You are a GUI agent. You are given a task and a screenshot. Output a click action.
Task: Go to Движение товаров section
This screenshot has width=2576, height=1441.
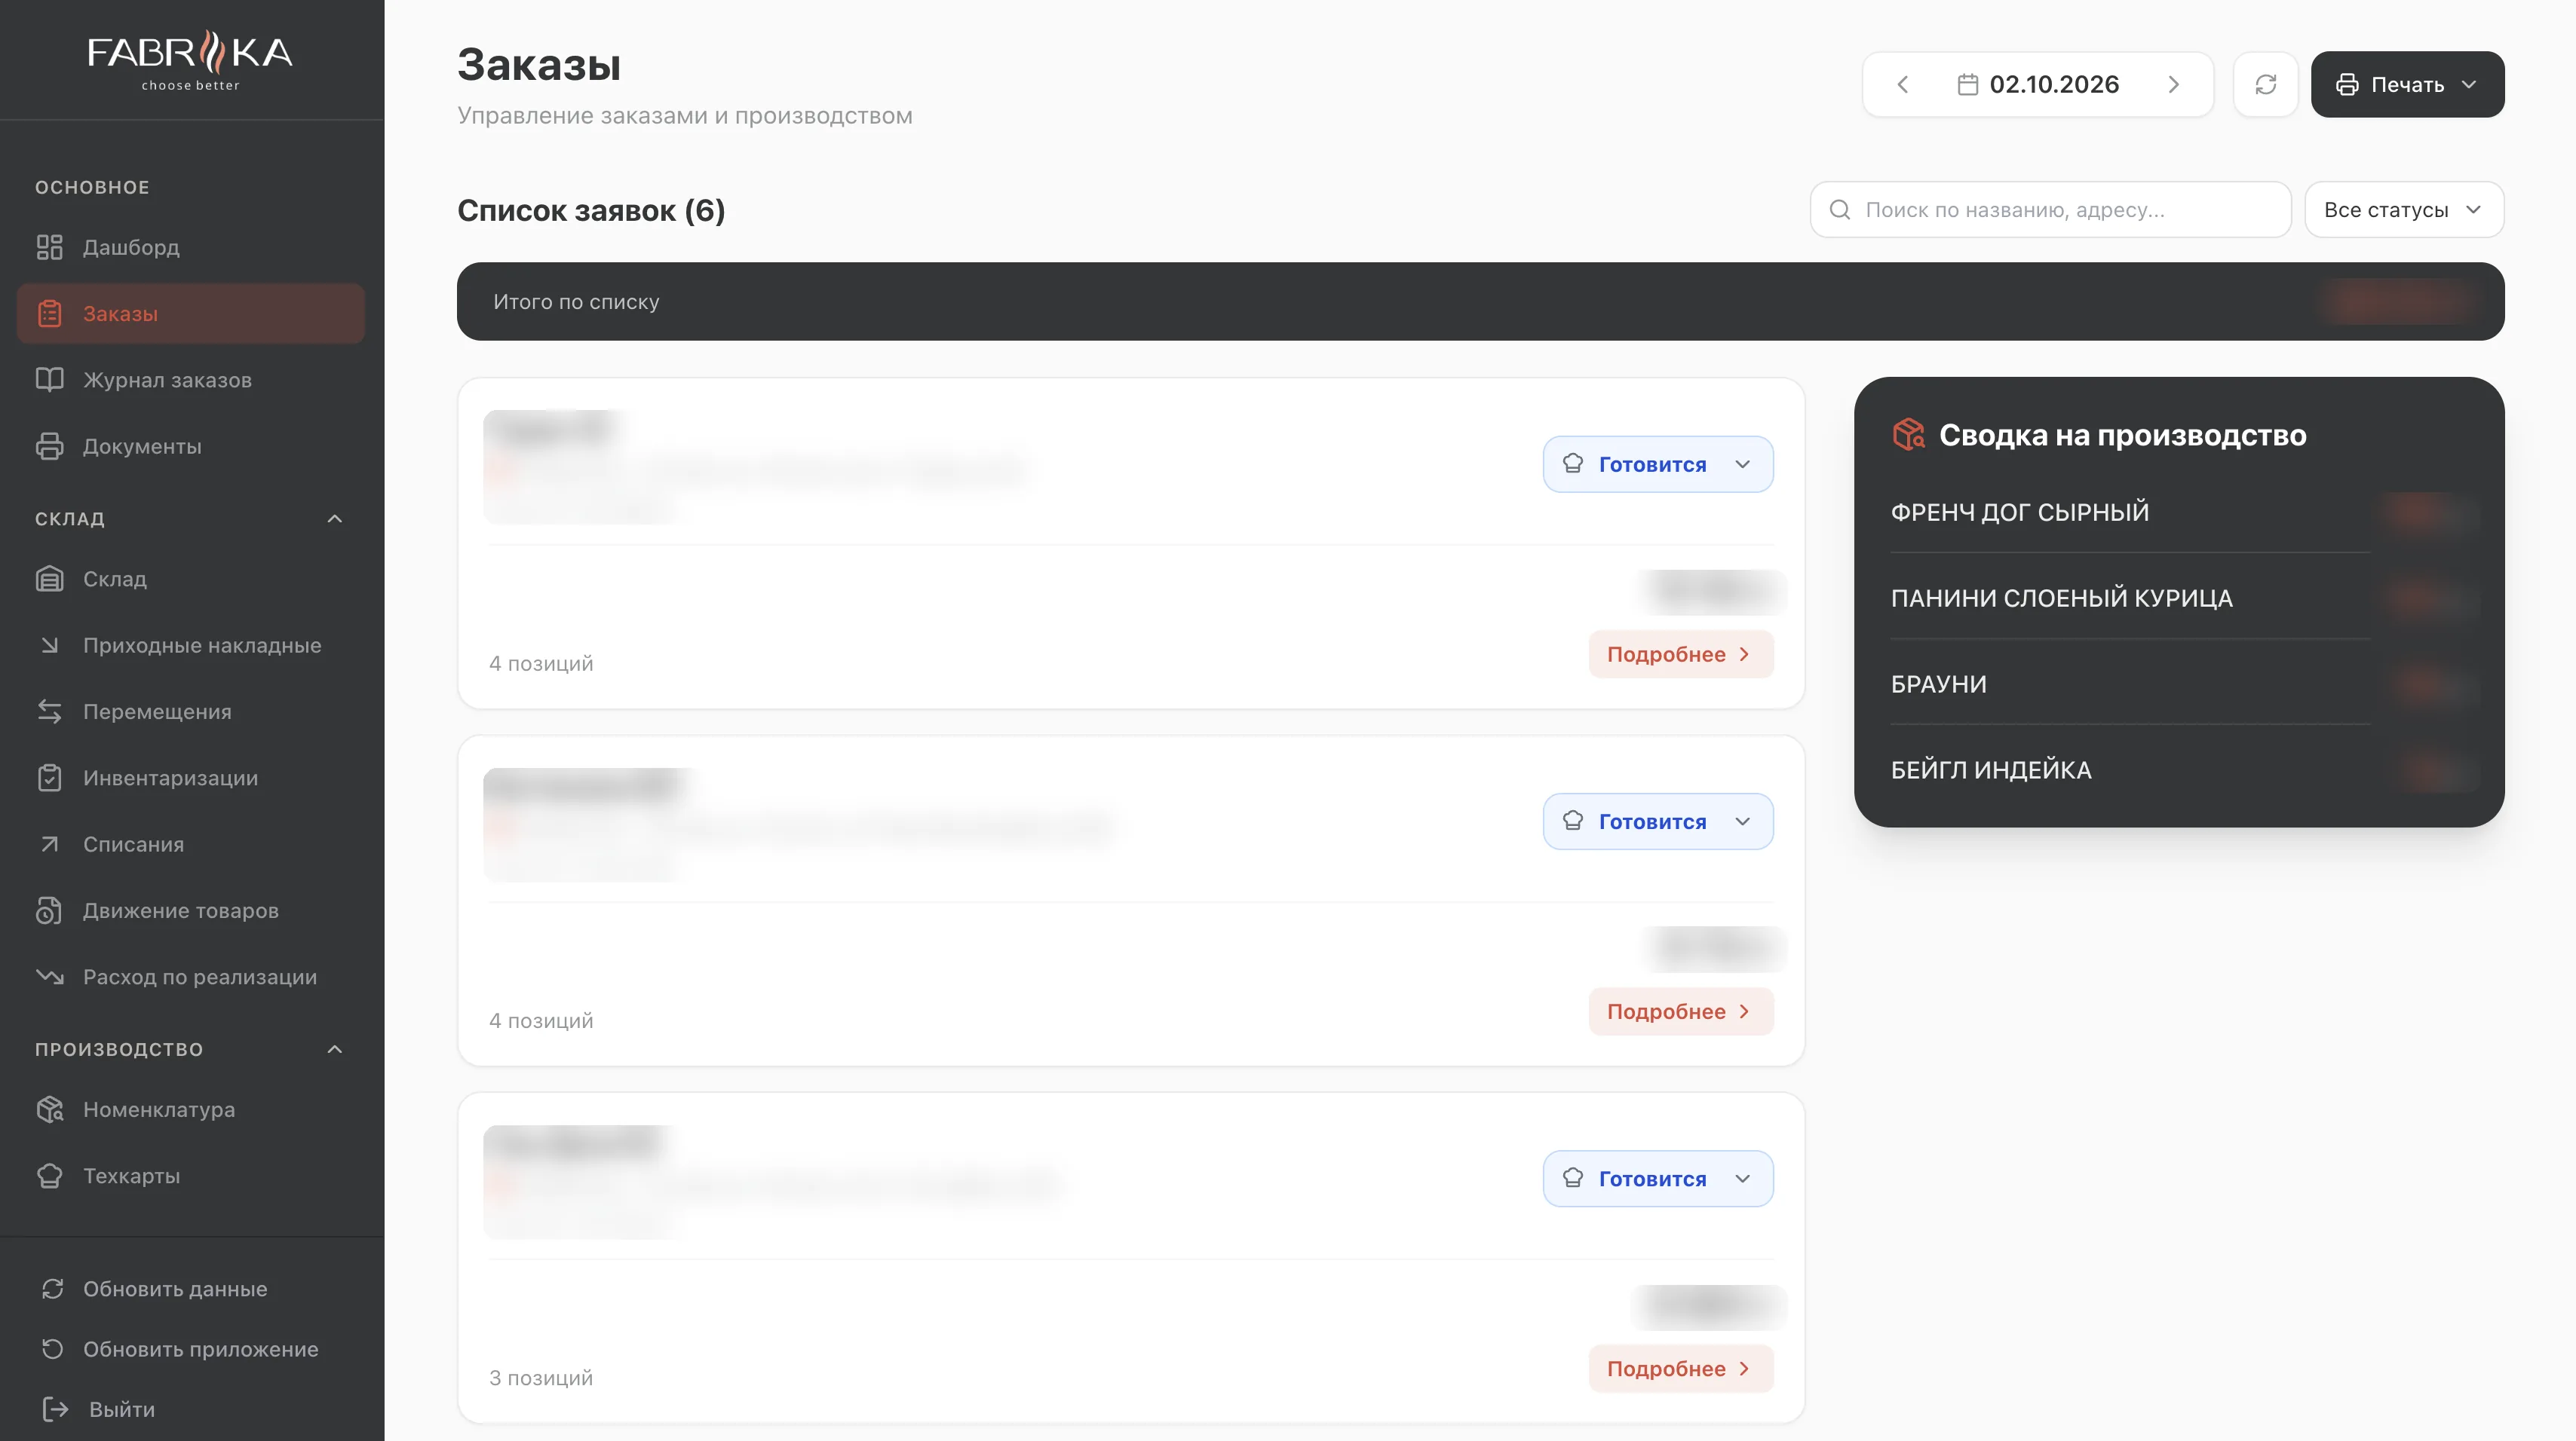coord(190,910)
